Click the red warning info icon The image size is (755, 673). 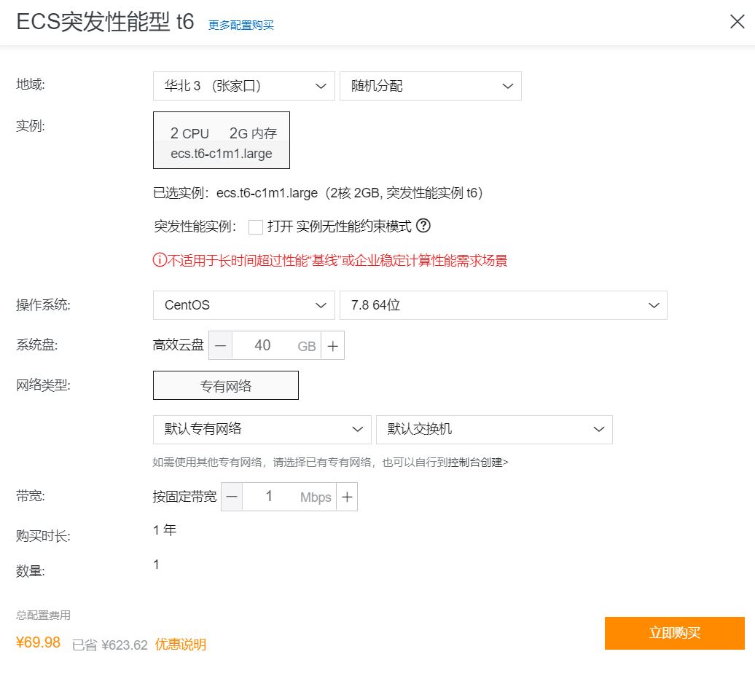[x=160, y=260]
